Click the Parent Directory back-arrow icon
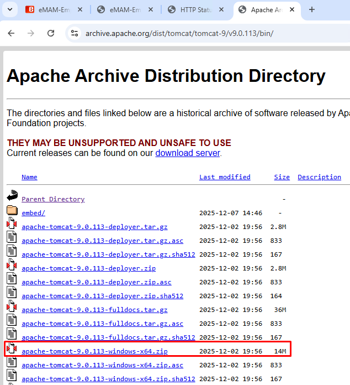This screenshot has height=385, width=350. coord(12,196)
